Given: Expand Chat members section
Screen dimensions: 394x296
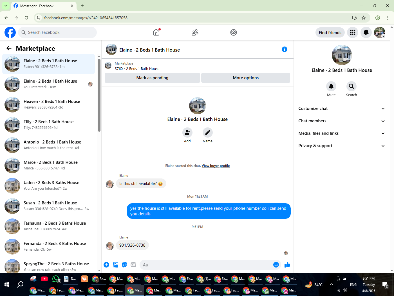Looking at the screenshot, I should click(342, 121).
